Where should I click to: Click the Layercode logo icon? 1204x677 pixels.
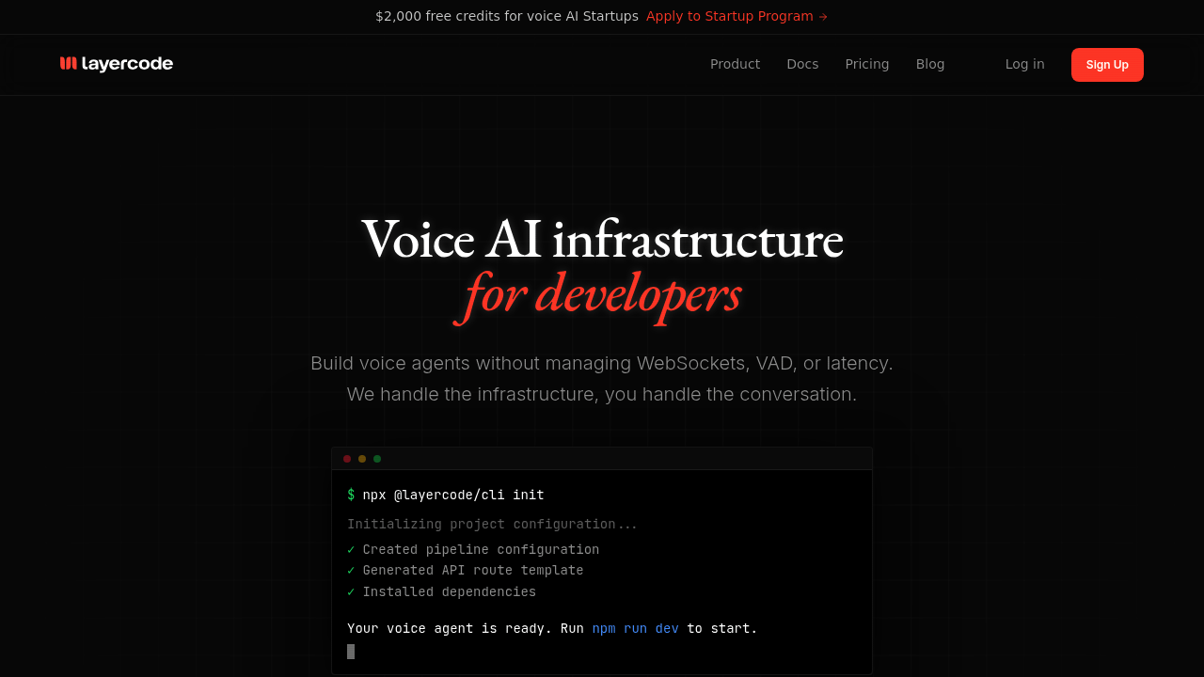[67, 63]
